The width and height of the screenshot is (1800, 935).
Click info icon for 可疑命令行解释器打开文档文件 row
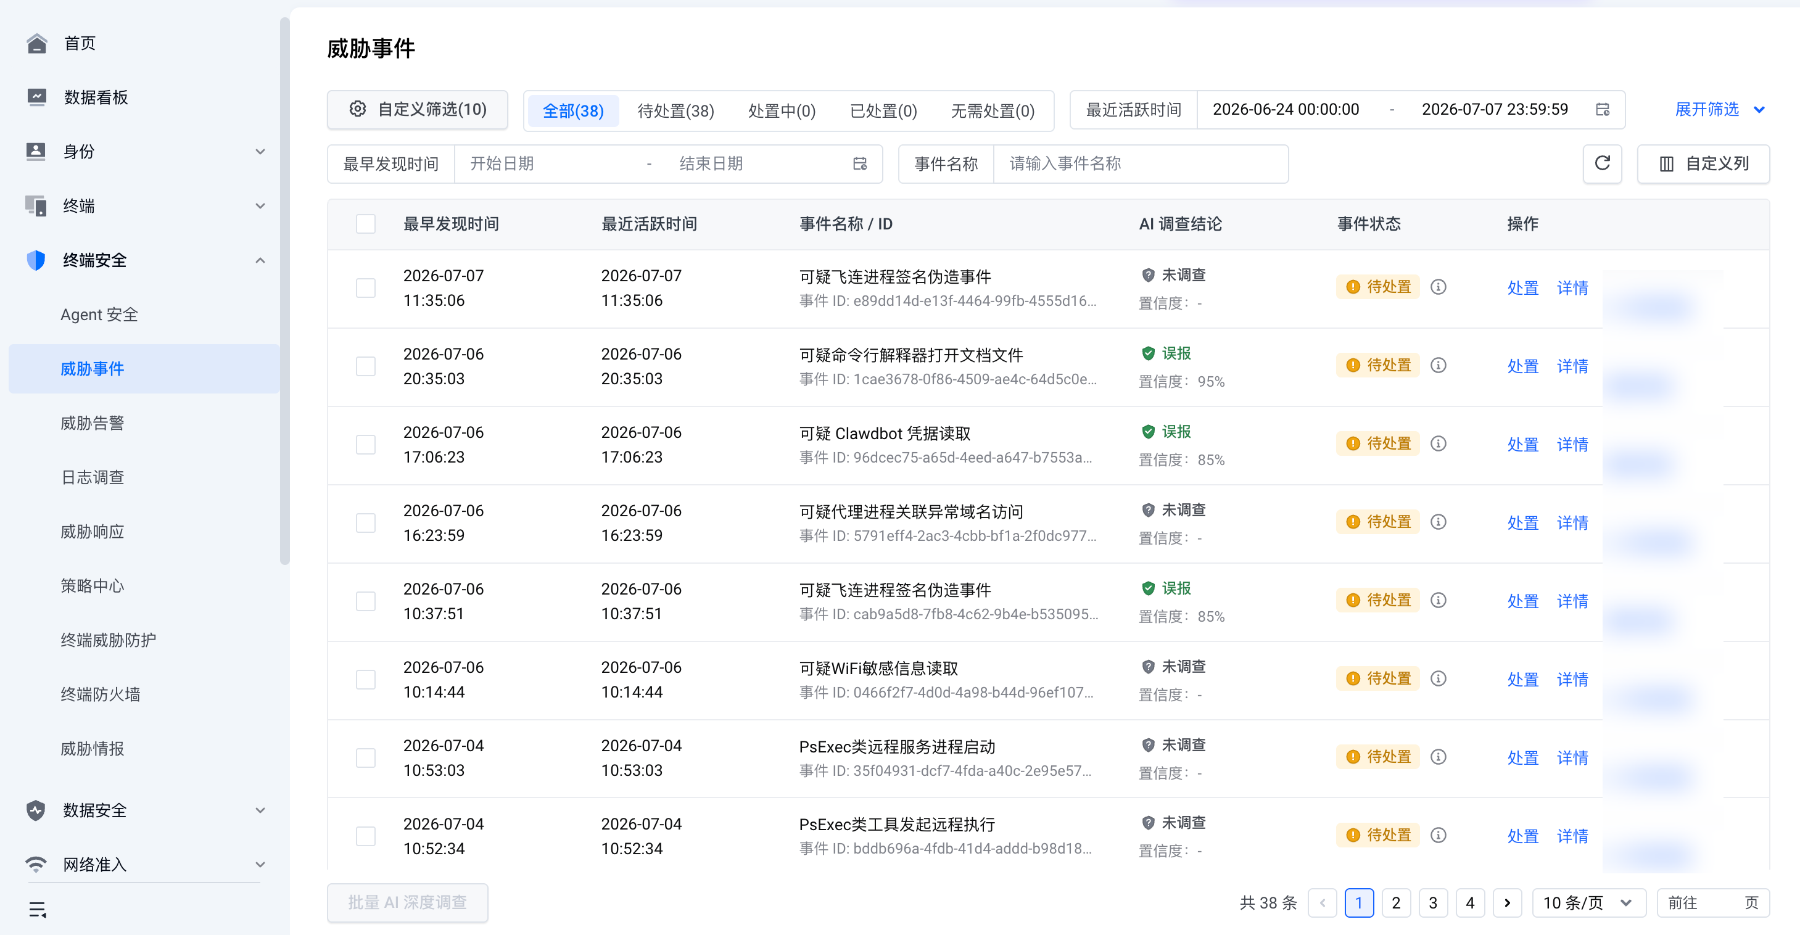click(x=1438, y=366)
